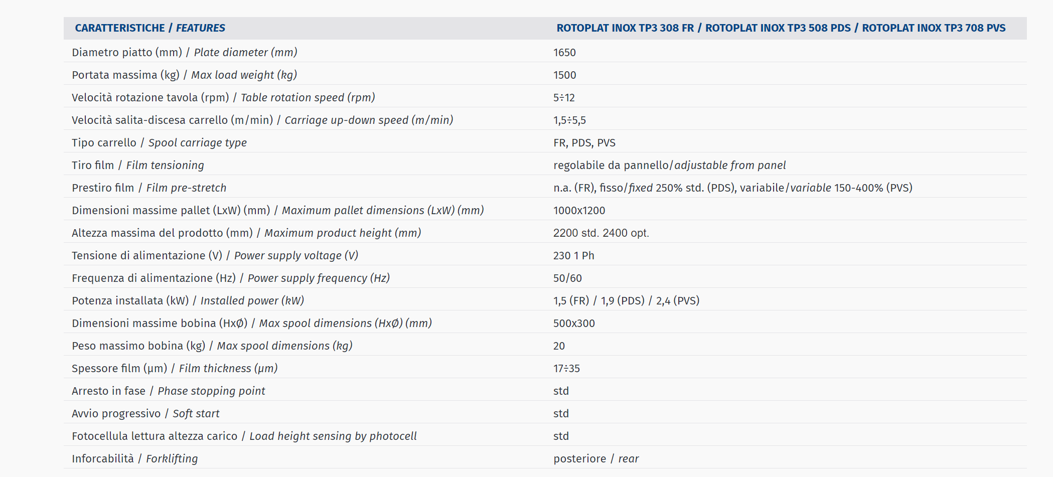The width and height of the screenshot is (1053, 477).
Task: Select the 1500 max load value
Action: coord(565,75)
